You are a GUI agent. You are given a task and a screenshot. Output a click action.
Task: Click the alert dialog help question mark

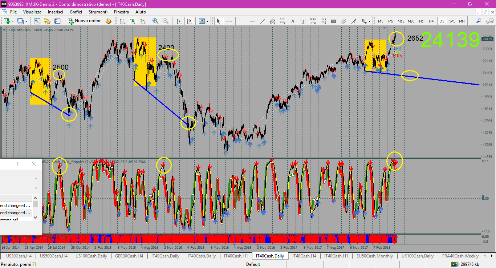coord(17,164)
